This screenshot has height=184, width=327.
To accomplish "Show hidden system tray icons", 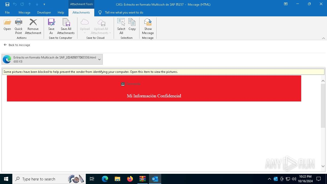I will pos(269,179).
